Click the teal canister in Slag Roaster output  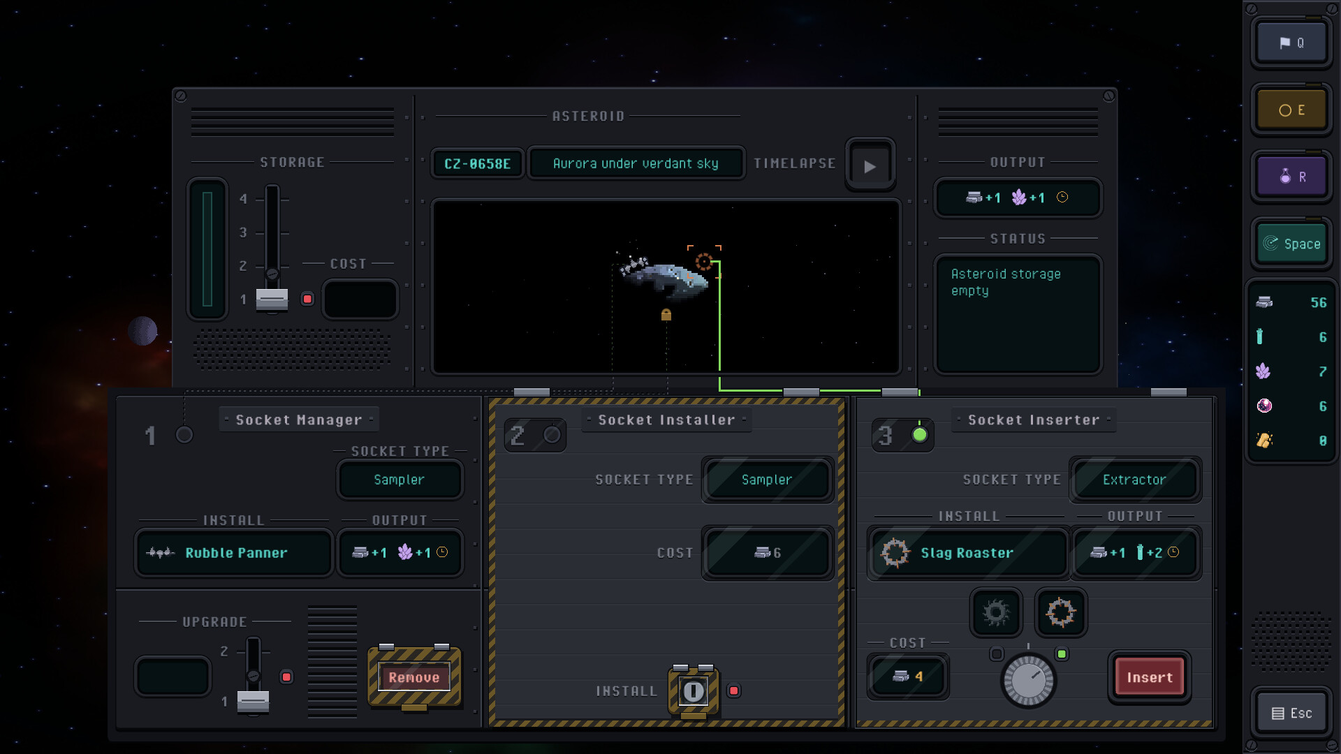[1140, 552]
